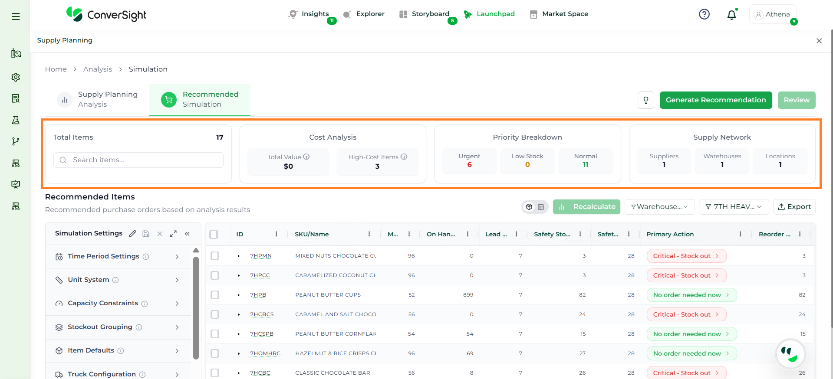Click the Generate Recommendation button

(715, 100)
